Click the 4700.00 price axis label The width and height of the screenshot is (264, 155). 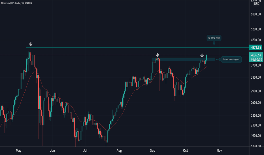click(x=256, y=40)
